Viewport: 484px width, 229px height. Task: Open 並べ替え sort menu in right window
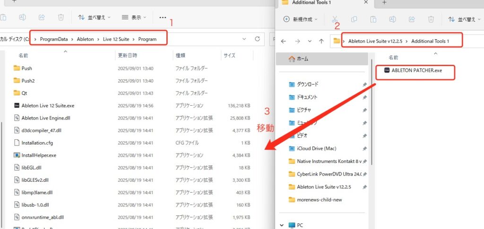465,19
